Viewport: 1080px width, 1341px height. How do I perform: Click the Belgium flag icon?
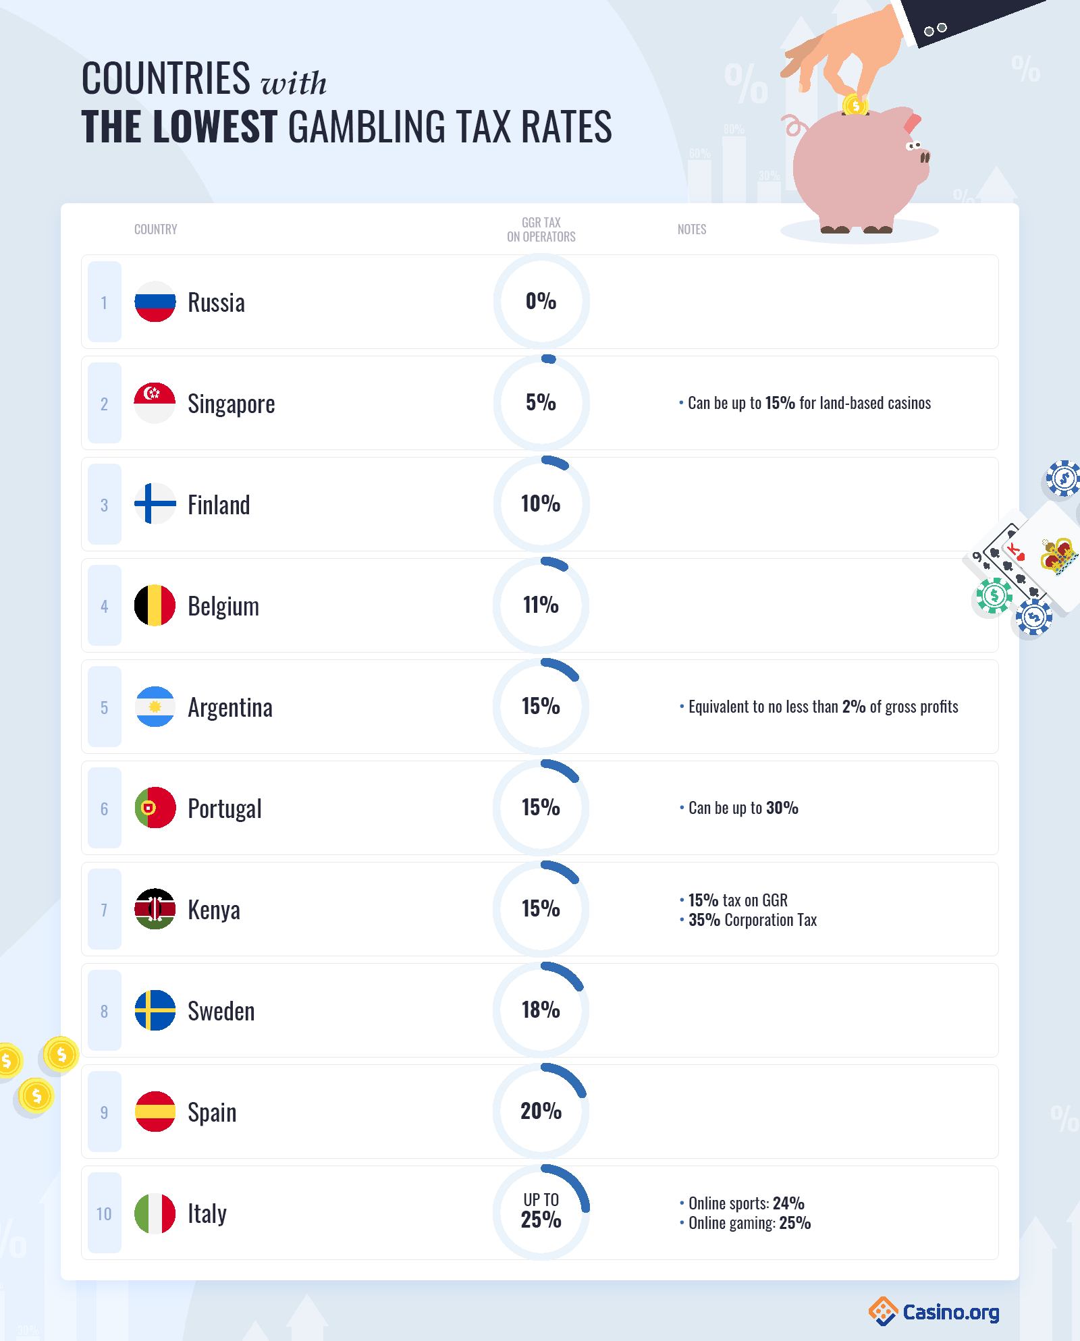(x=155, y=605)
